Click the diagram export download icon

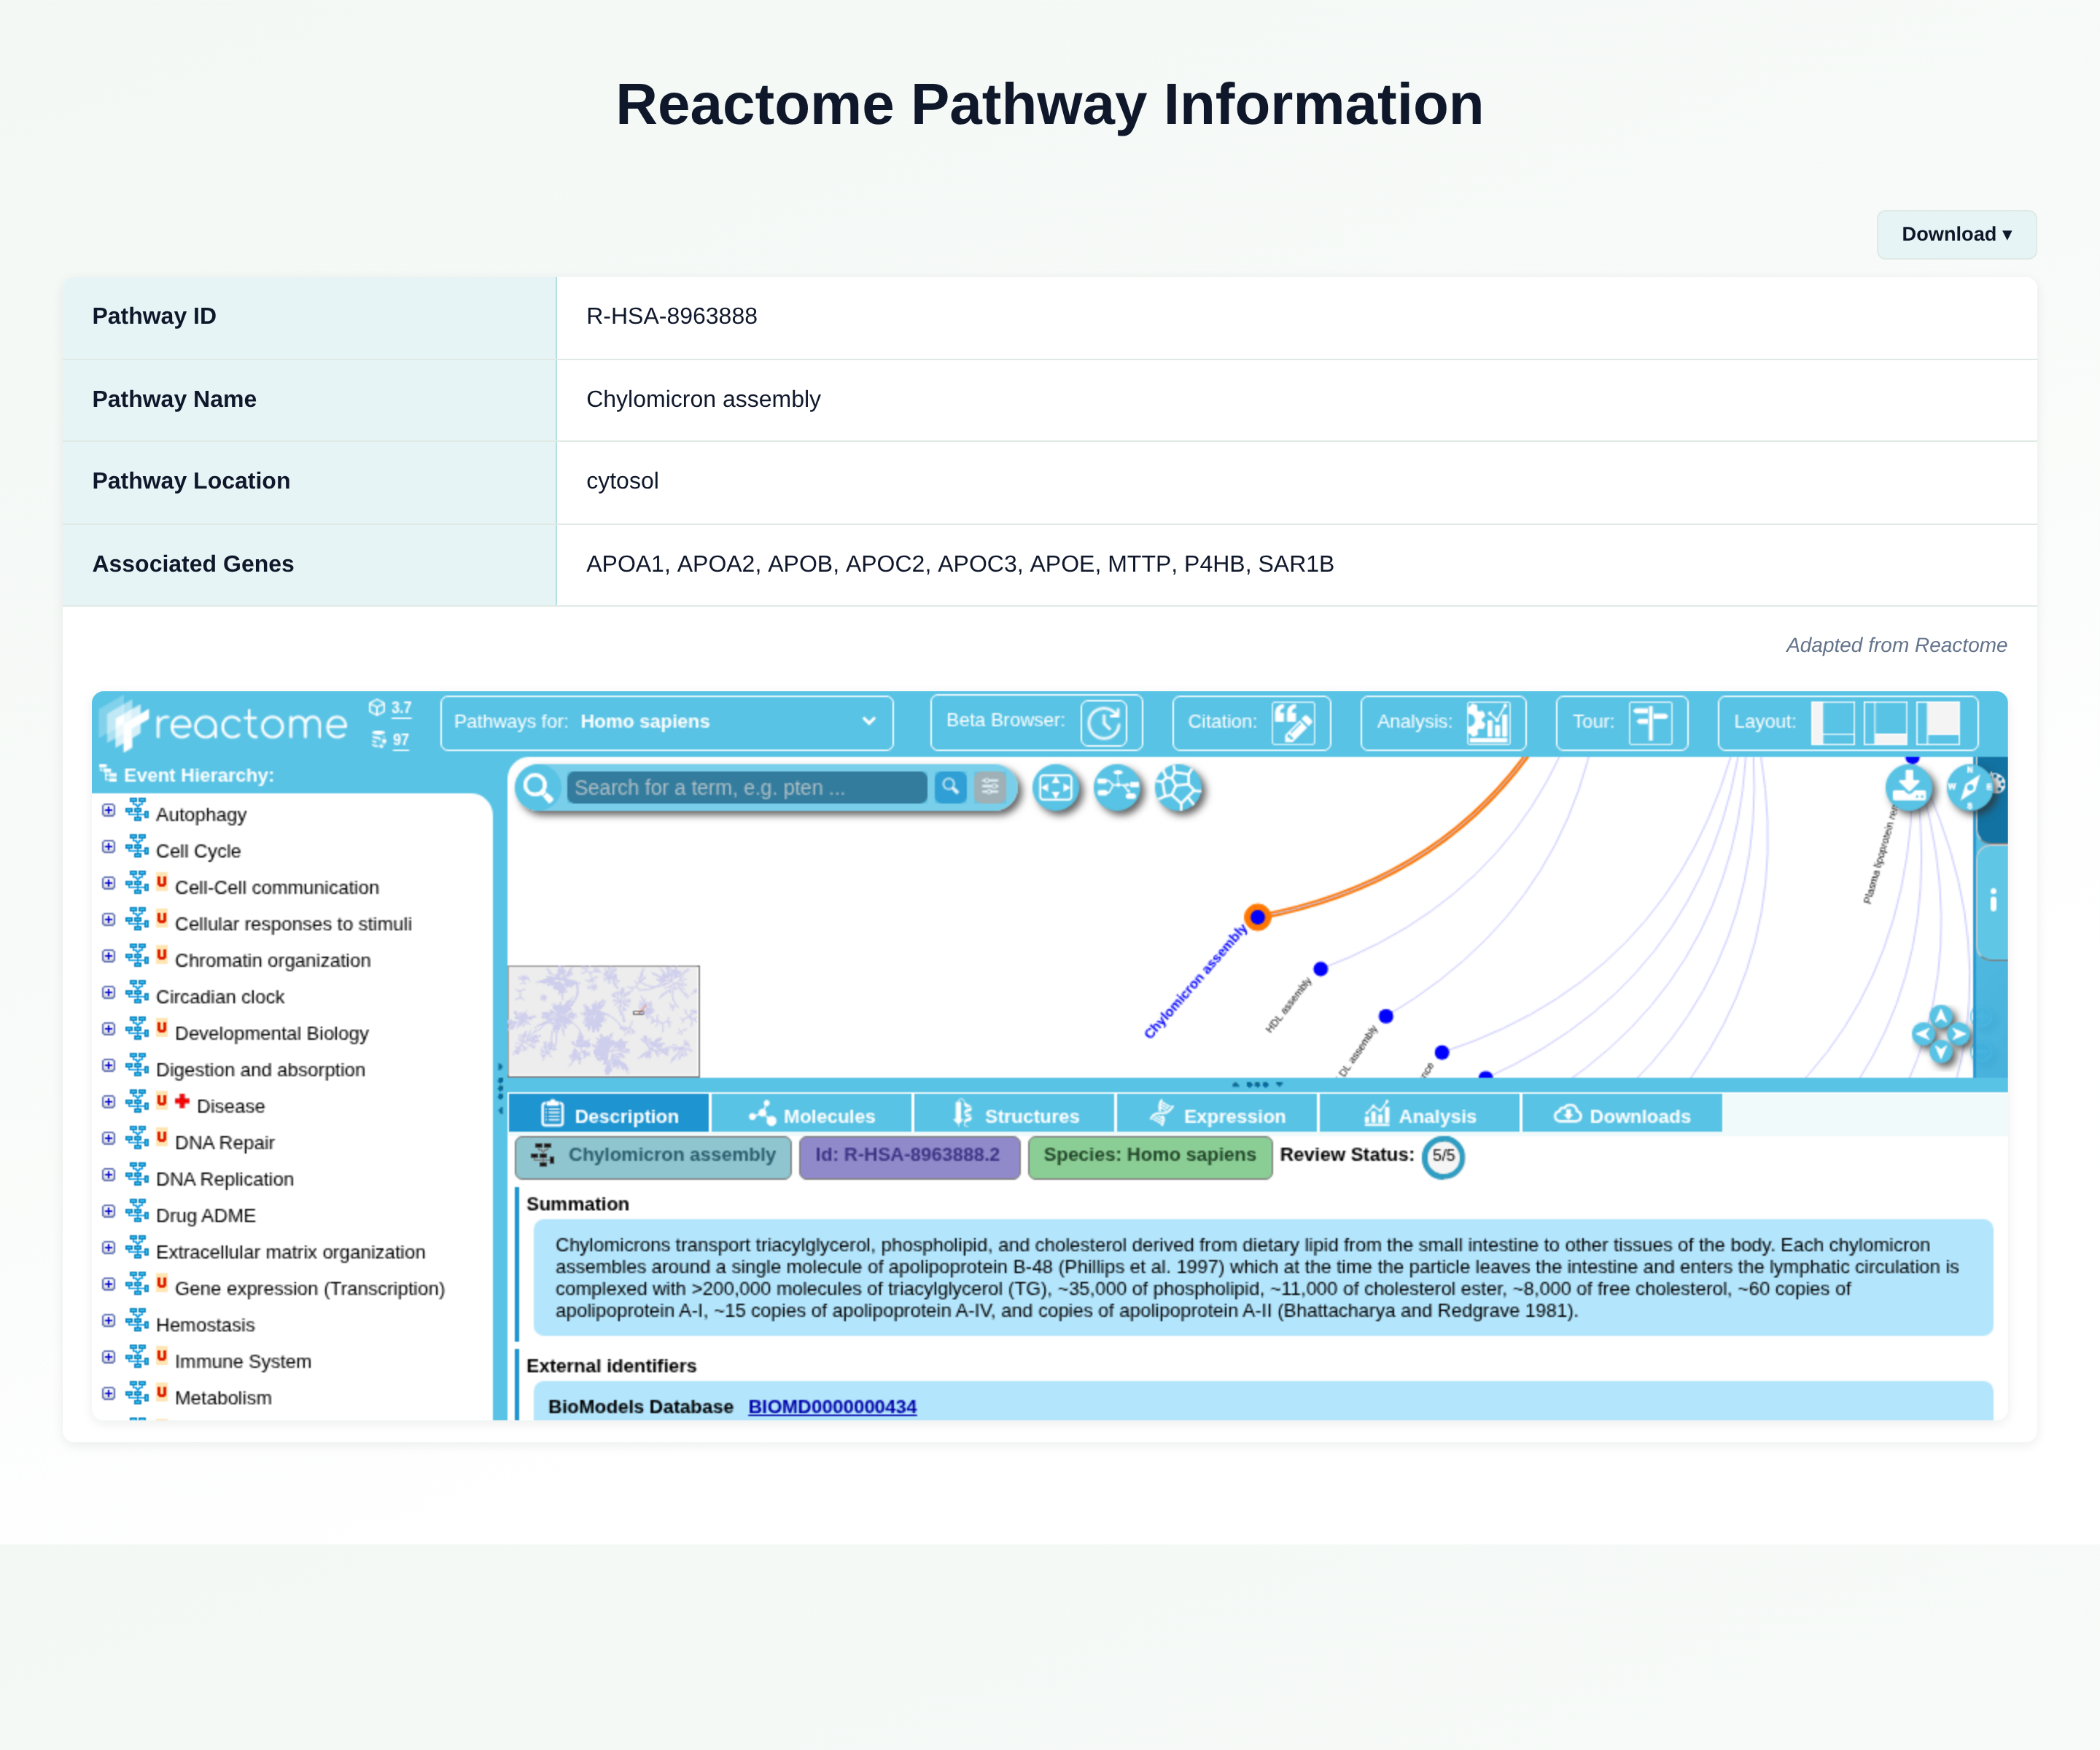click(1909, 787)
